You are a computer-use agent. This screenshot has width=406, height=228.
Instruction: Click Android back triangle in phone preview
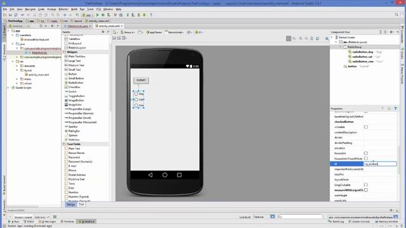(150, 175)
